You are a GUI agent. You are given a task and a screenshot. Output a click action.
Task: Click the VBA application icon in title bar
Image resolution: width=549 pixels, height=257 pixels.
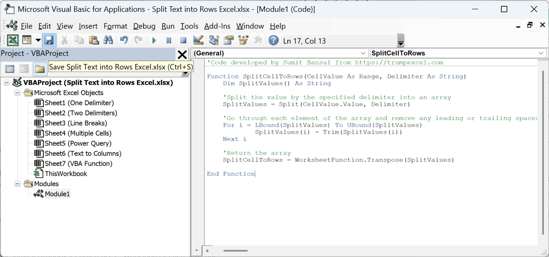(x=8, y=9)
